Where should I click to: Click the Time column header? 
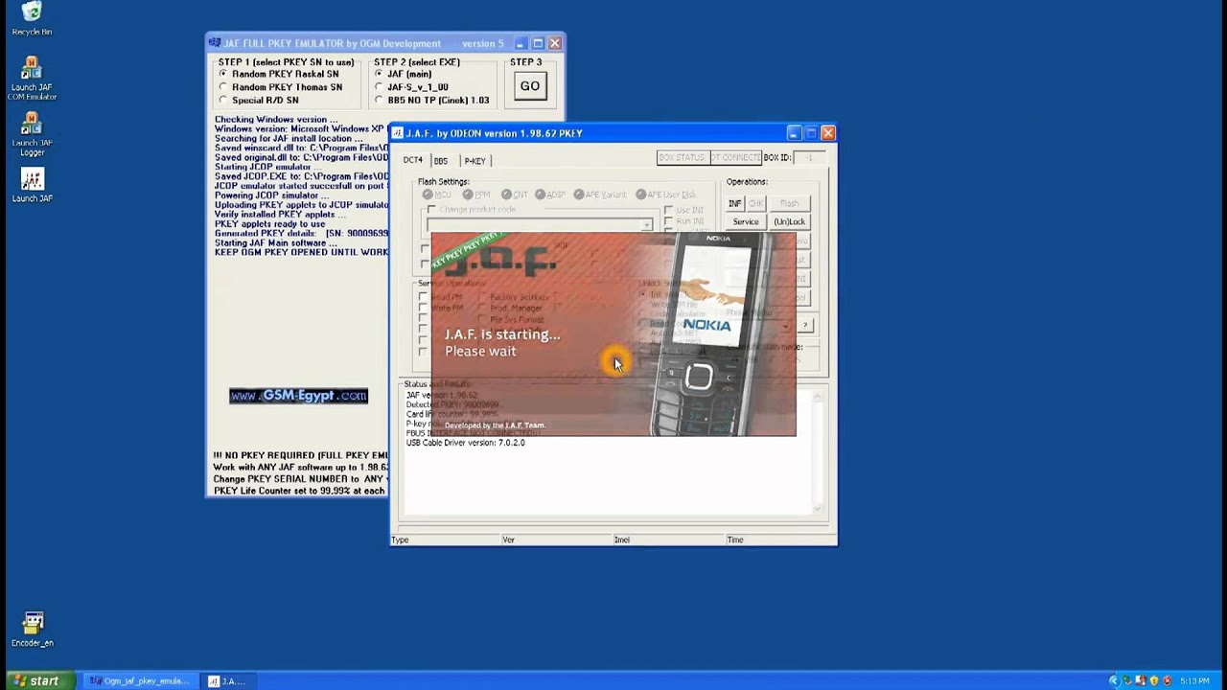pos(780,540)
